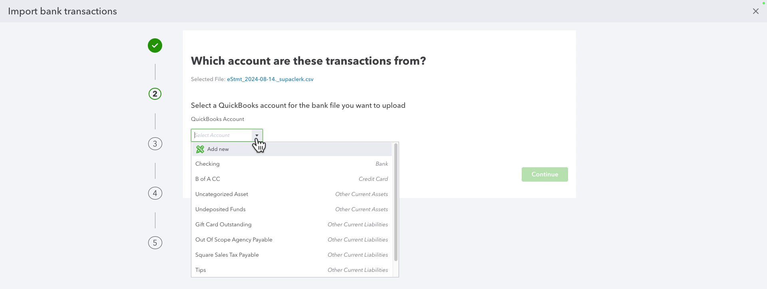
Task: Click the step 2 circle indicator
Action: pos(155,94)
